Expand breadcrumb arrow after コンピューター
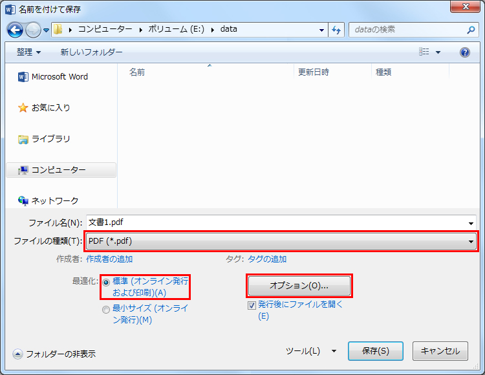The height and width of the screenshot is (375, 485). click(x=141, y=30)
